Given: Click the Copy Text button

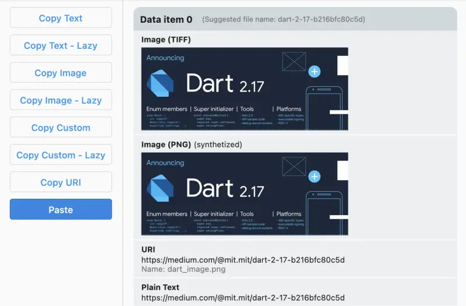Looking at the screenshot, I should [x=61, y=18].
